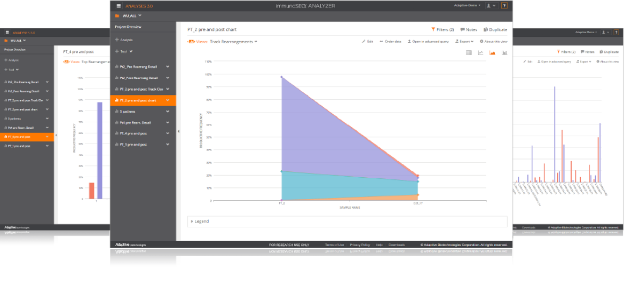Click orange data point near 5% on D29_17
624x284 pixels.
coord(418,195)
